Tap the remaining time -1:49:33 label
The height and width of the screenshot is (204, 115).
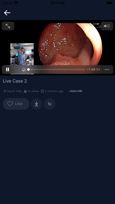93,69
